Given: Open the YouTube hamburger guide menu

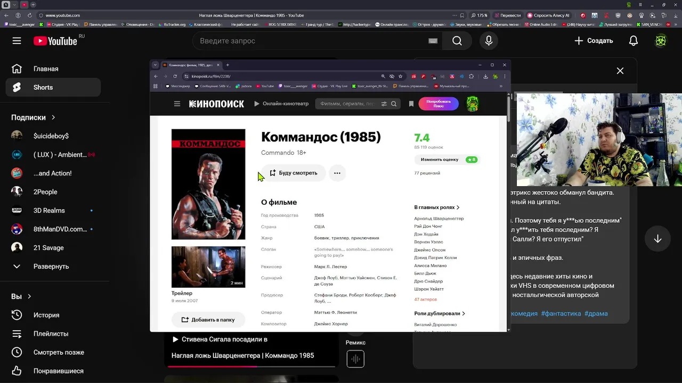Looking at the screenshot, I should point(17,41).
